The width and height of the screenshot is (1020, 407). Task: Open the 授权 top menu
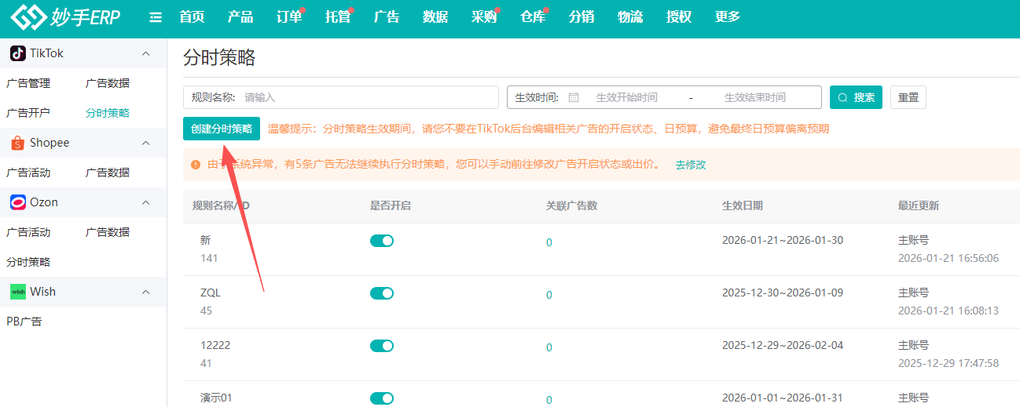click(679, 17)
